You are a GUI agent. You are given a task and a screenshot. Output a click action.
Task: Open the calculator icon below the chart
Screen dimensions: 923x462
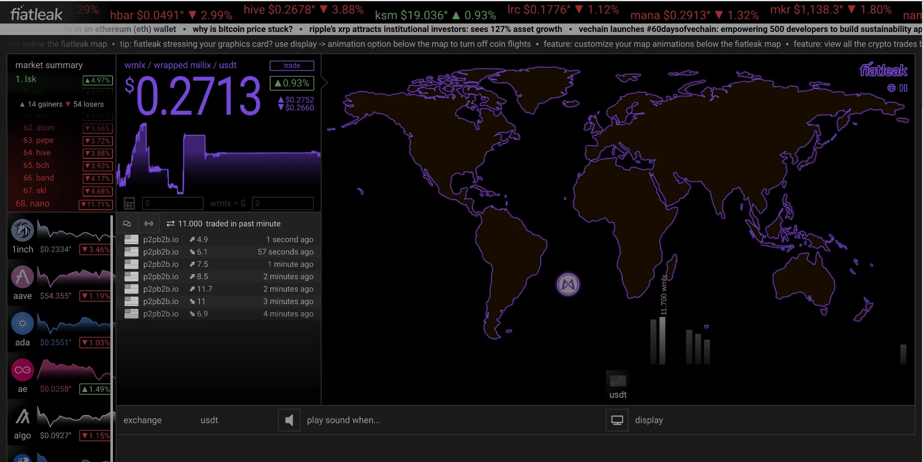coord(129,203)
